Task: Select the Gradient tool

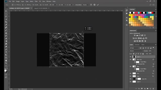Action: (6, 41)
